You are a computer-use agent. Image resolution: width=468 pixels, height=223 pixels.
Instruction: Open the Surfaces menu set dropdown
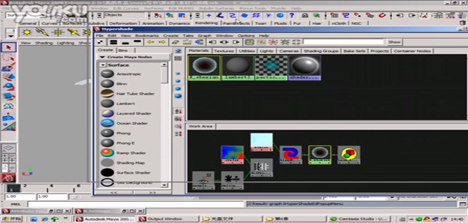click(x=27, y=15)
